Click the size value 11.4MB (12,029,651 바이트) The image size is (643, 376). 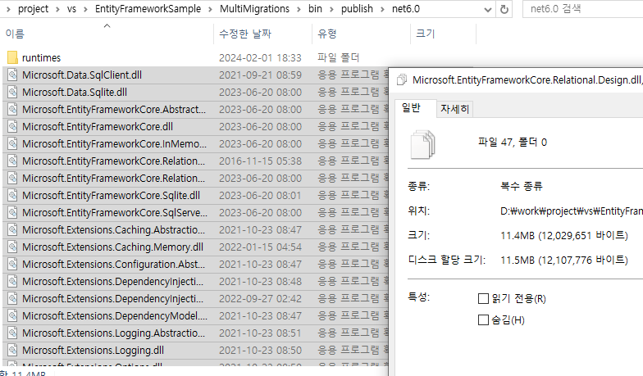pos(564,236)
